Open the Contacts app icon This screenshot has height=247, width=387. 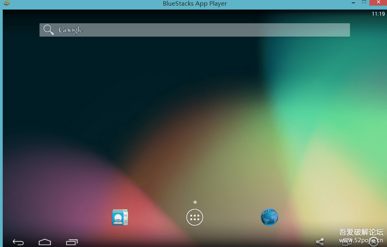coord(120,217)
